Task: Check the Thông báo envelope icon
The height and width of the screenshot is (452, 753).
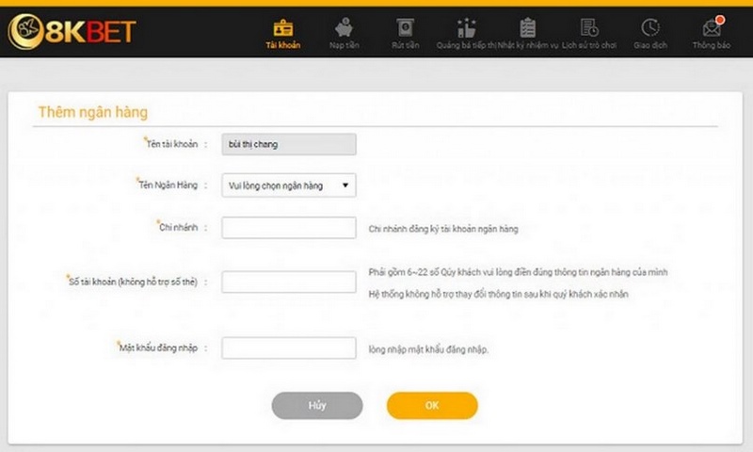Action: tap(712, 27)
